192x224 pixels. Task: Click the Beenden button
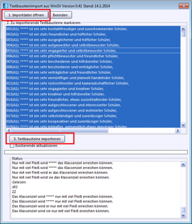point(60,15)
